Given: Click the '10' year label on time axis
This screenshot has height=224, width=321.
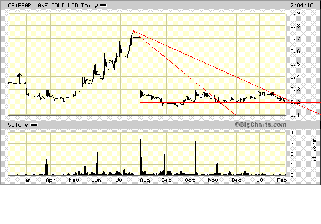Looking at the screenshot, I should coord(259,180).
